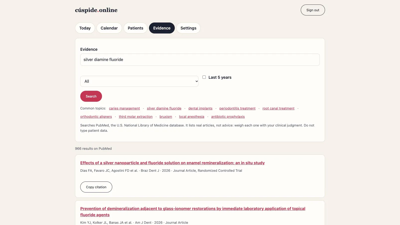Open the Settings tab
Screen dimensions: 400x225
(188, 28)
